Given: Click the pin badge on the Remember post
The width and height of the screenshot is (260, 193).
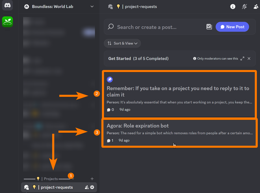Looking at the screenshot, I should [x=110, y=79].
